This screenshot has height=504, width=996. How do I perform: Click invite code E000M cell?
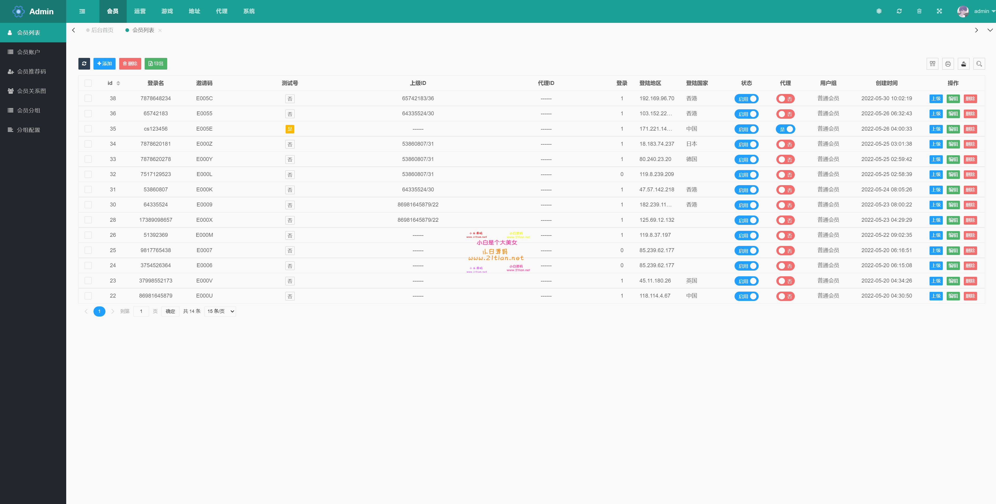pos(204,235)
